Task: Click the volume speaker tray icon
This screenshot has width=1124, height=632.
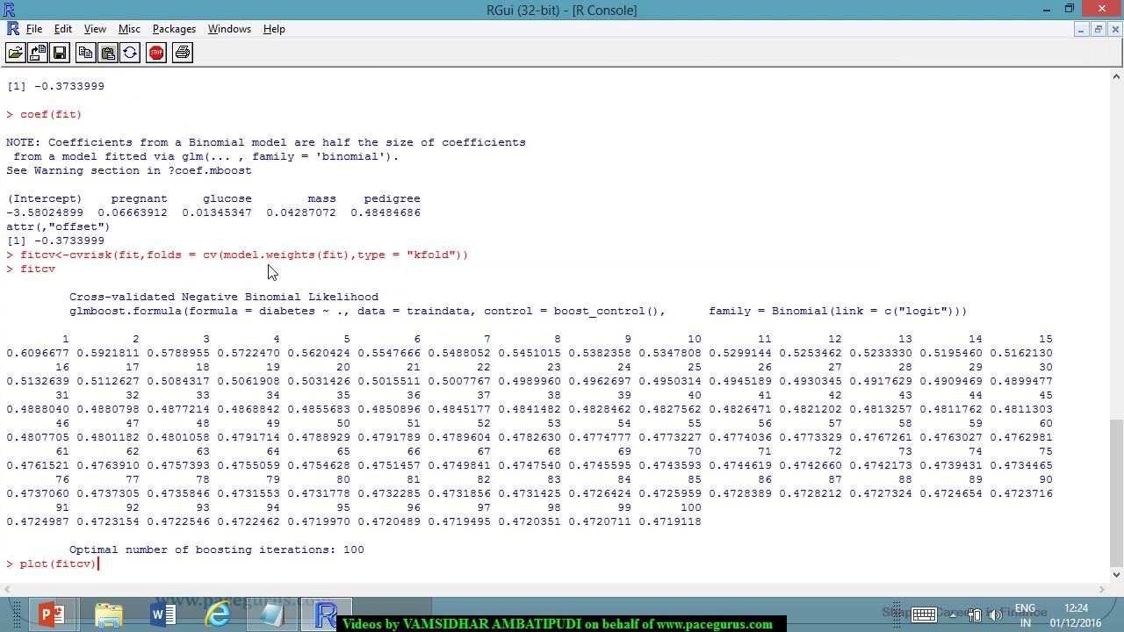Action: (x=994, y=615)
